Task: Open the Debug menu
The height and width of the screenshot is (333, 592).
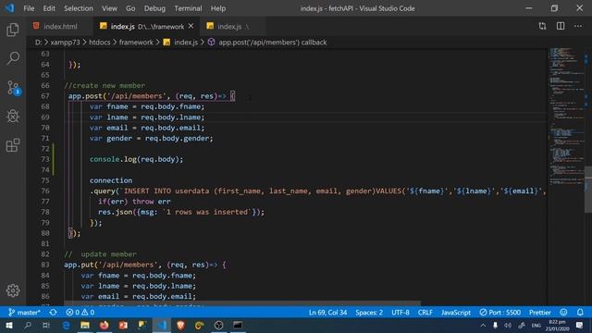Action: (154, 8)
